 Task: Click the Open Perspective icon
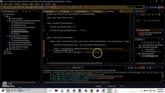147,7
